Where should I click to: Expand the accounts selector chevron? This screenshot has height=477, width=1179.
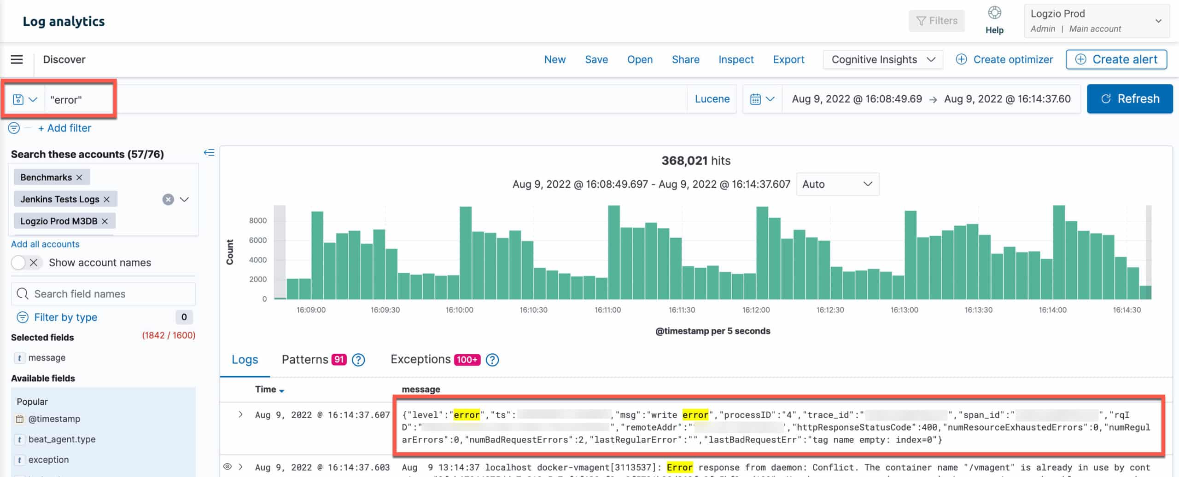pyautogui.click(x=184, y=199)
